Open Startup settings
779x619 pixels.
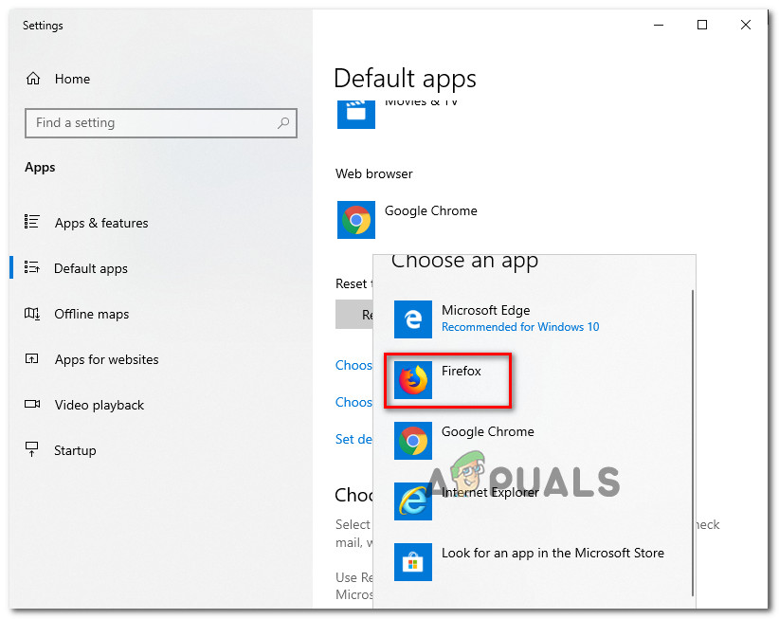click(x=75, y=450)
